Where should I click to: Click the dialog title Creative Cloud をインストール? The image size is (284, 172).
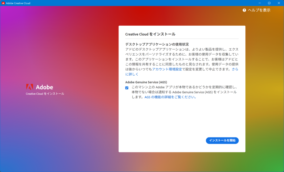(x=150, y=34)
